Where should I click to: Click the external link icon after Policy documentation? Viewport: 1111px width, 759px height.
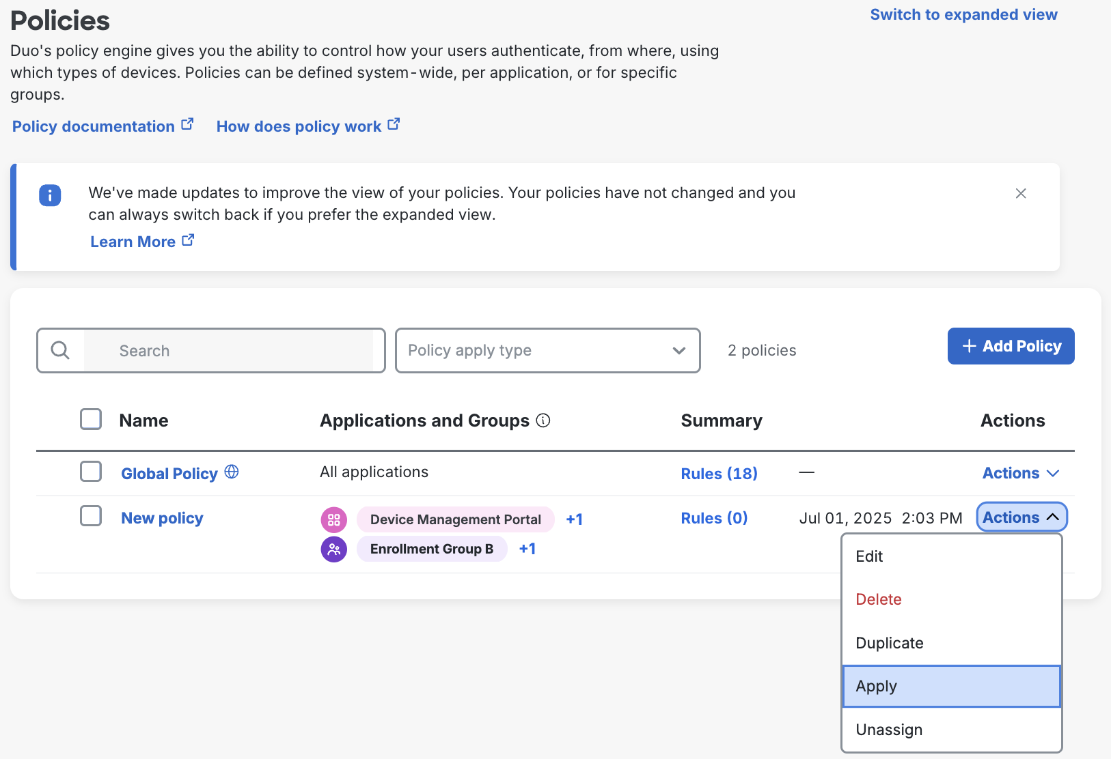coord(187,124)
